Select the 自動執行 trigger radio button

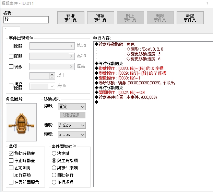54,175
